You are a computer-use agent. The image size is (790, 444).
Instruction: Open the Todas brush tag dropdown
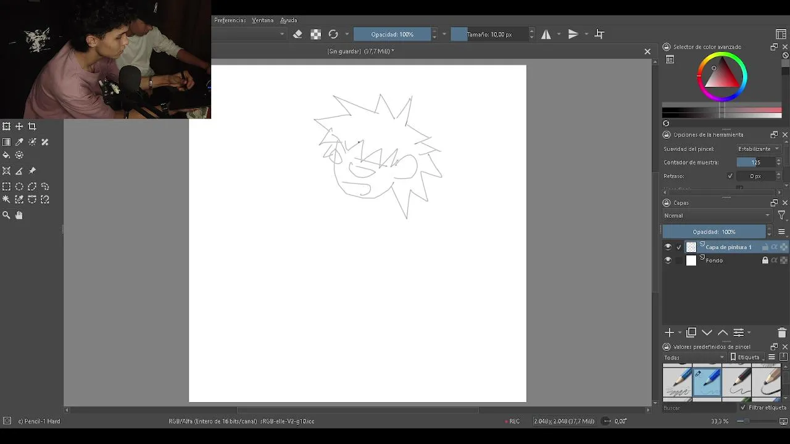695,358
